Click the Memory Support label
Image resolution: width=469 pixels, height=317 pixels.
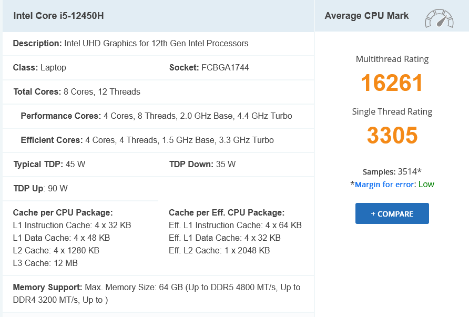point(48,287)
